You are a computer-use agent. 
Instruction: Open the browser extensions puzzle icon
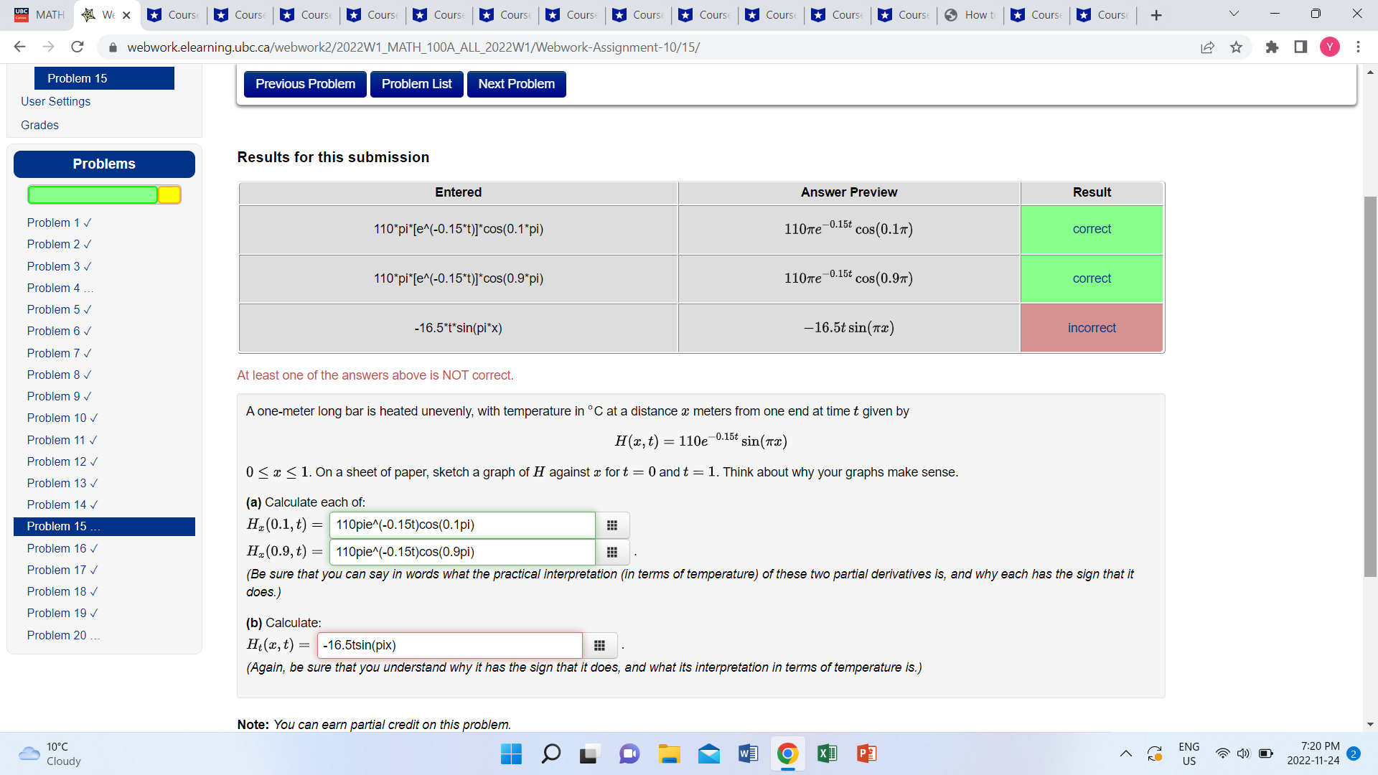pos(1272,47)
